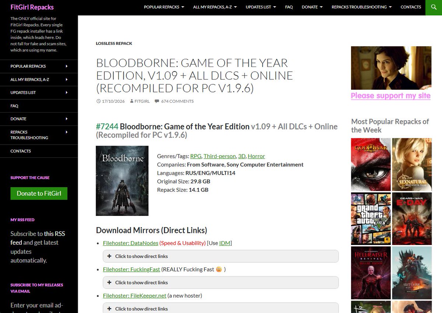The width and height of the screenshot is (442, 313).
Task: Expand sidebar POPULAR REPACKS arrow
Action: [67, 66]
